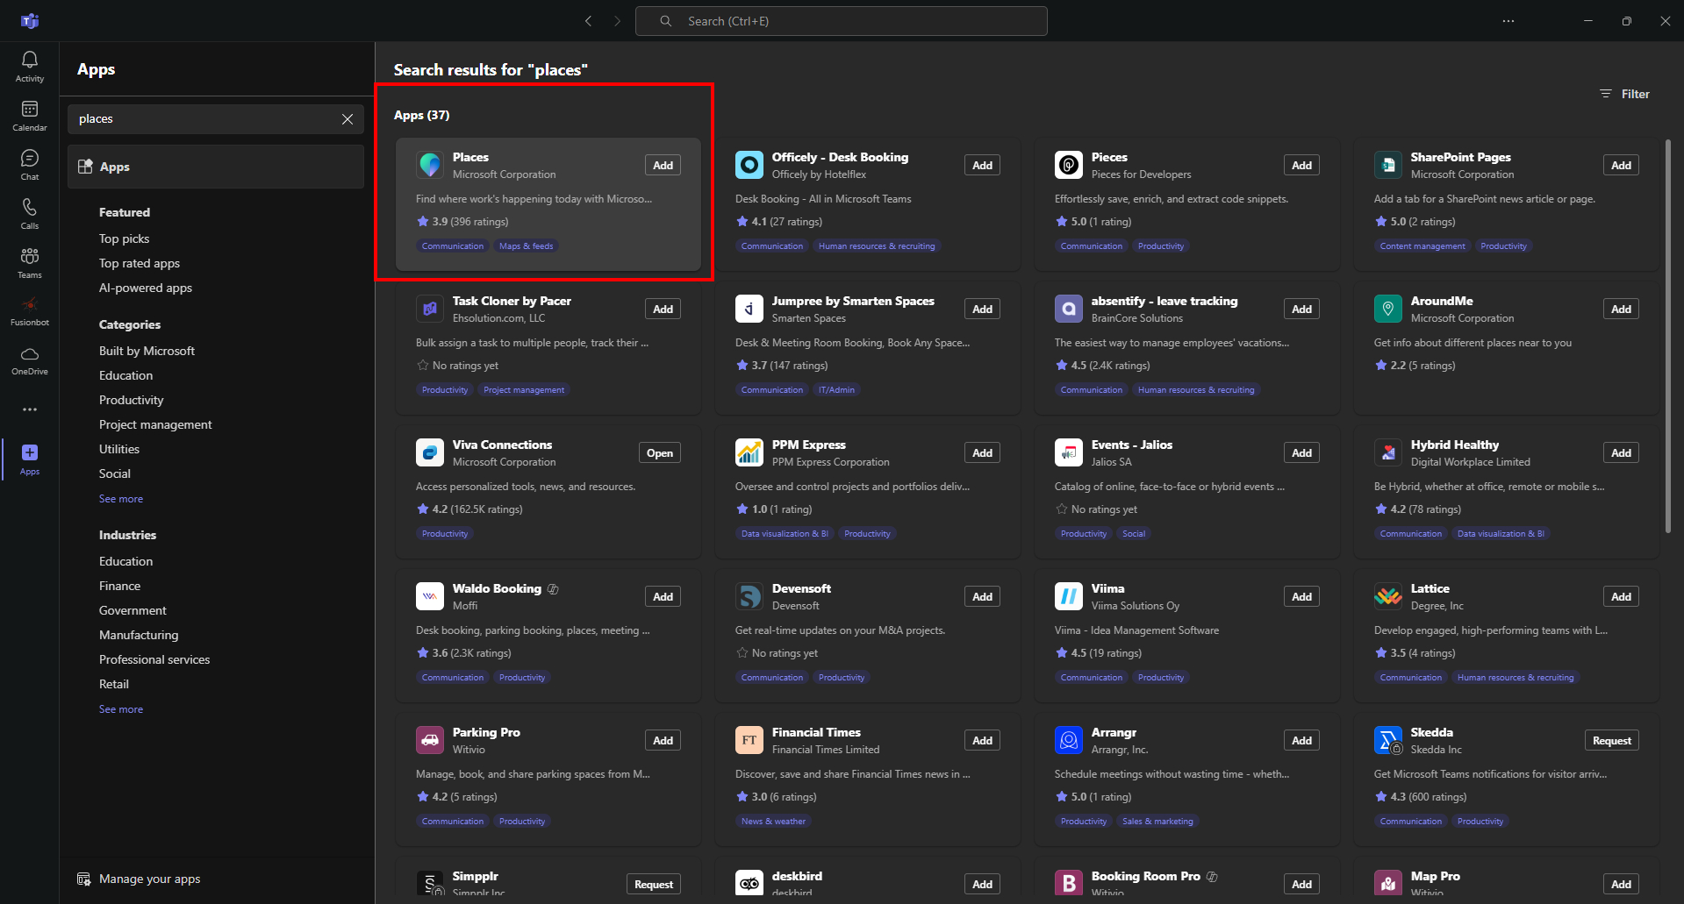The width and height of the screenshot is (1684, 904).
Task: Click the Sales & marketing tag
Action: coord(1157,822)
